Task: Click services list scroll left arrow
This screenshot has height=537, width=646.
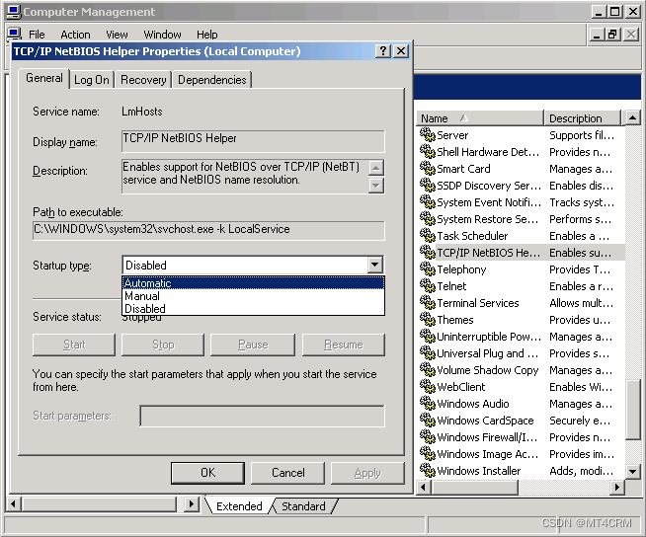Action: pos(423,488)
